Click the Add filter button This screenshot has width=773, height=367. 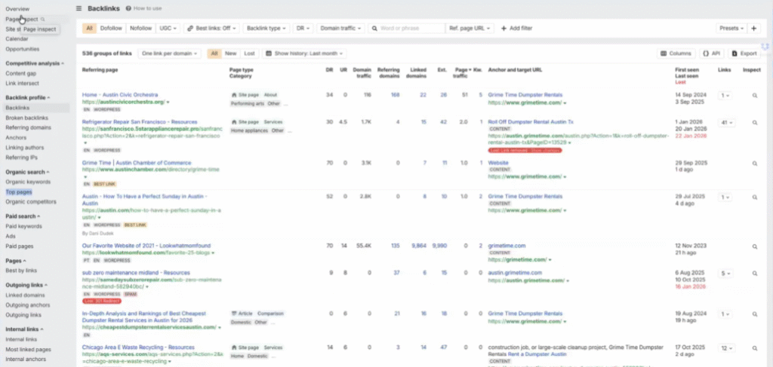pyautogui.click(x=516, y=28)
